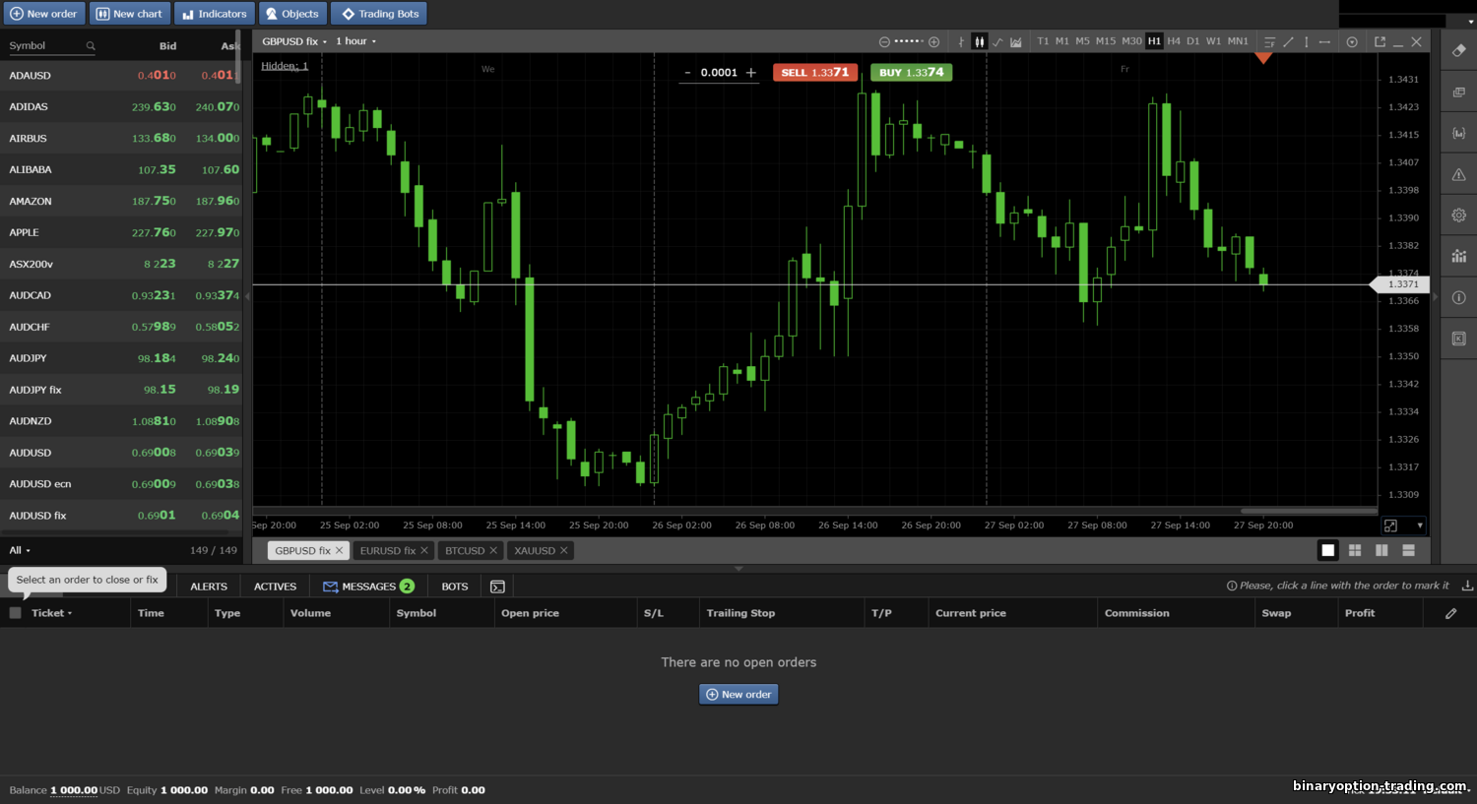Open the 1 hour timeframe dropdown
Screen dimensions: 1477x804
(355, 41)
